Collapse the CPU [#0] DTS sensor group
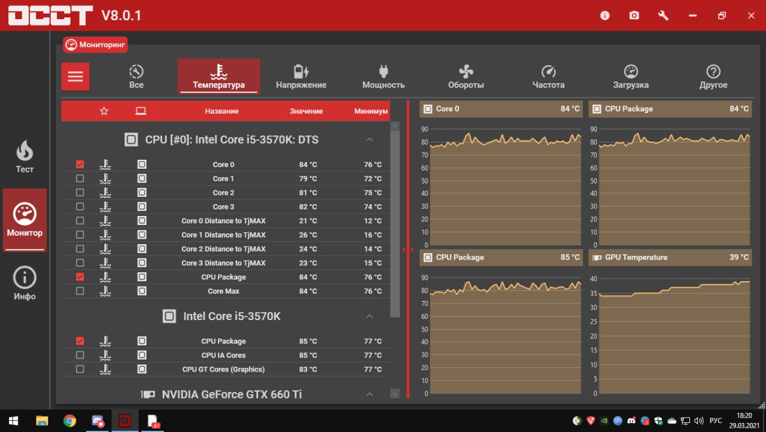Viewport: 766px width, 432px height. [x=370, y=139]
